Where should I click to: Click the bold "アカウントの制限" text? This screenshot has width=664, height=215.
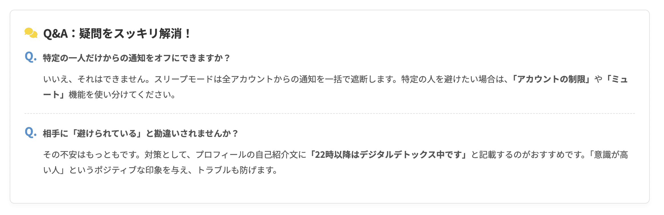(551, 79)
